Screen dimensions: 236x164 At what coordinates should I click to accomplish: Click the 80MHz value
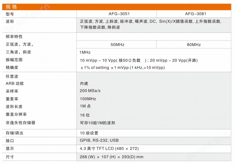[x=194, y=45]
